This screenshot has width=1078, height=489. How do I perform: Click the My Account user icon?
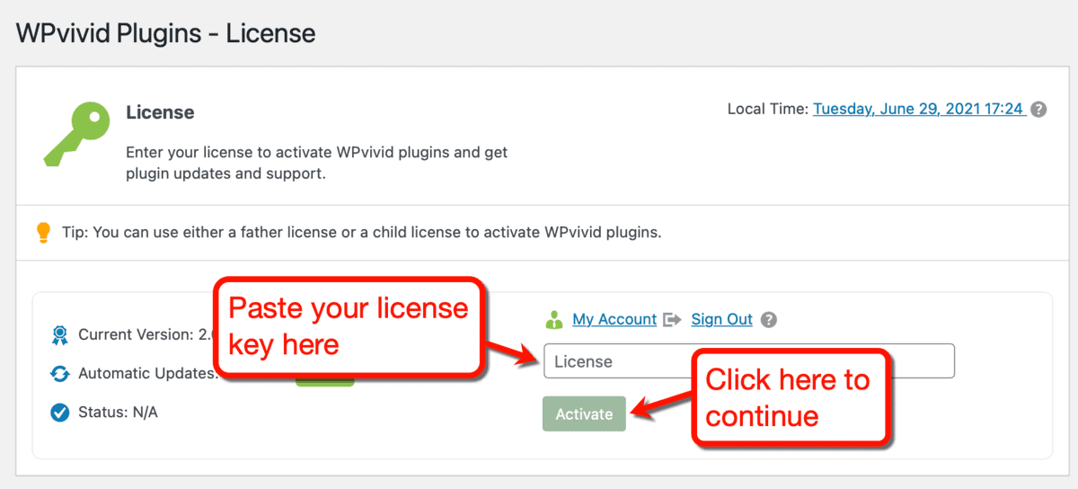click(x=554, y=319)
